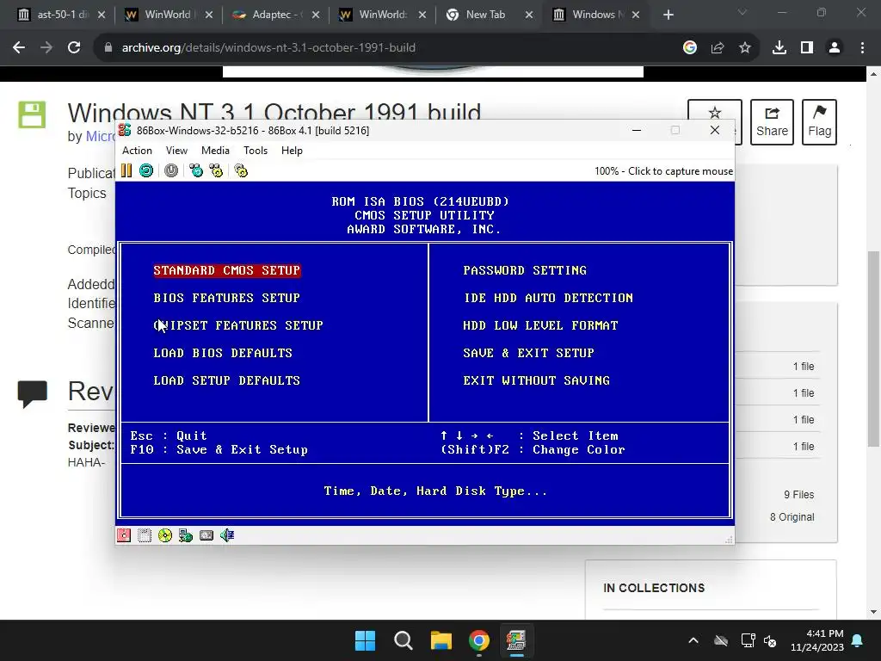Click the archive.org address bar URL

pyautogui.click(x=268, y=48)
